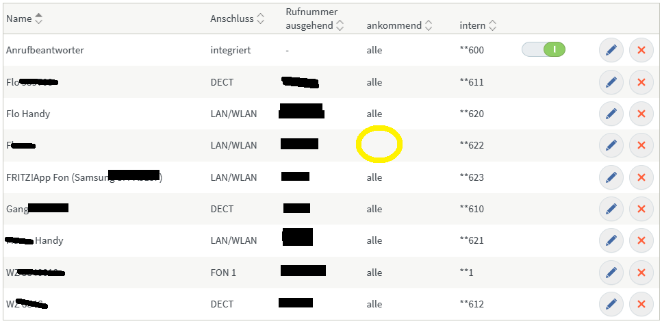Image resolution: width=662 pixels, height=328 pixels.
Task: Sort by Anschluss column arrows
Action: click(x=261, y=18)
